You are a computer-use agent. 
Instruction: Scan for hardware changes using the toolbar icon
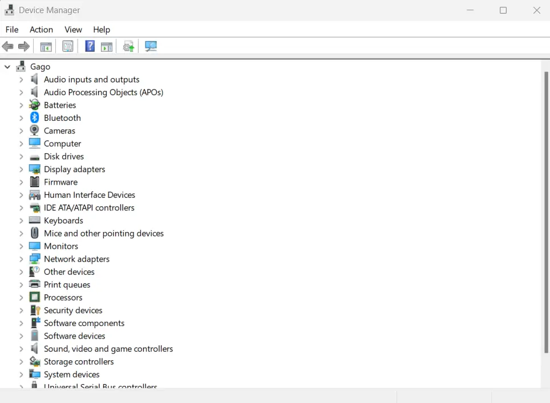pos(151,46)
